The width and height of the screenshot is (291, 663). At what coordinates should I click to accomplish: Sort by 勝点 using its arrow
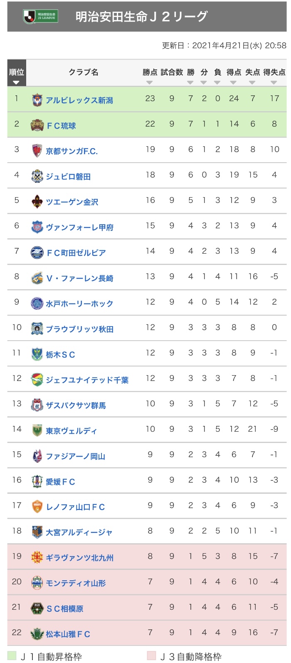point(150,83)
